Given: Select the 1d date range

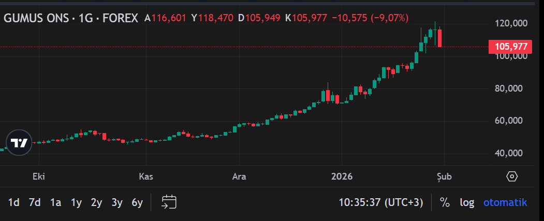Looking at the screenshot, I should [x=14, y=202].
